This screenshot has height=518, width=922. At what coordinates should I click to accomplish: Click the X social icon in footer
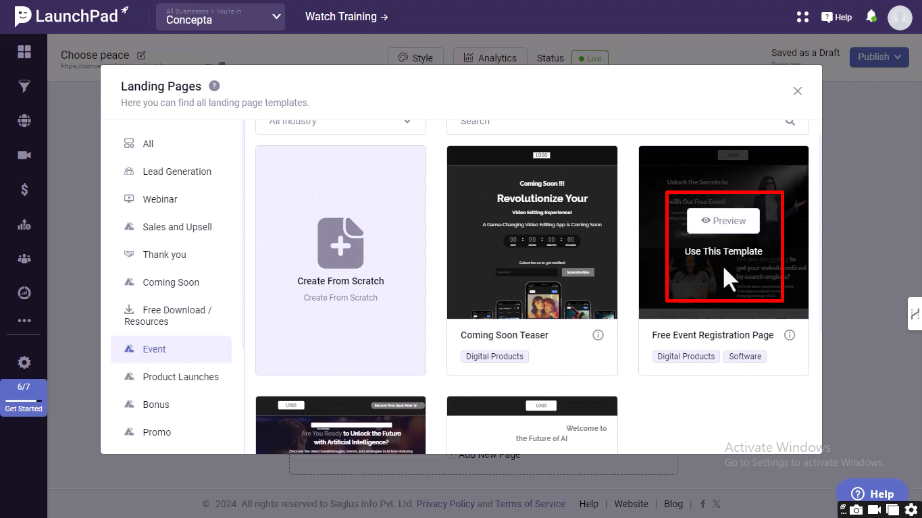tap(716, 504)
